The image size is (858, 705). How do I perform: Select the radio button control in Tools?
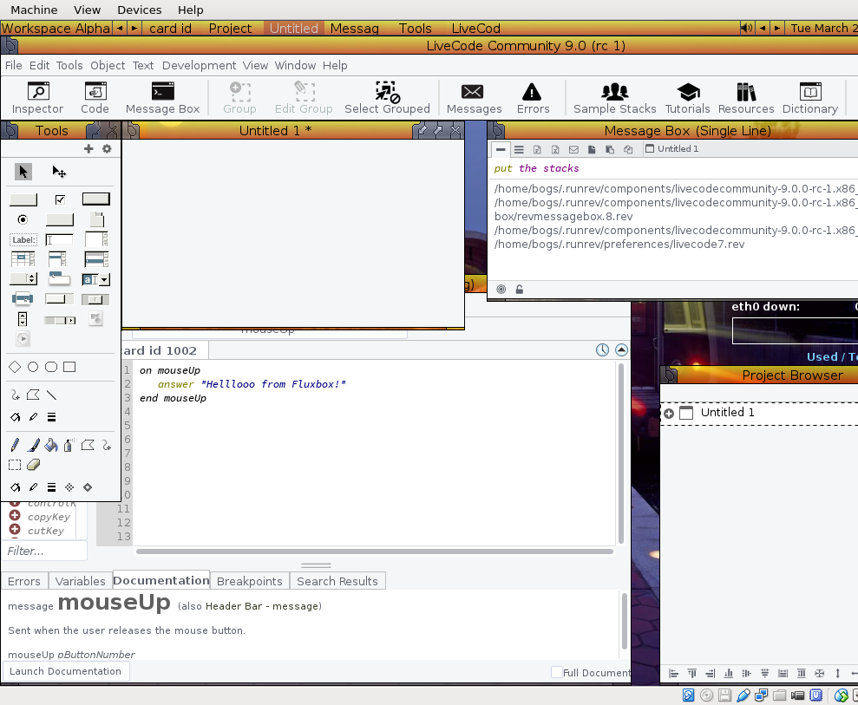click(23, 219)
